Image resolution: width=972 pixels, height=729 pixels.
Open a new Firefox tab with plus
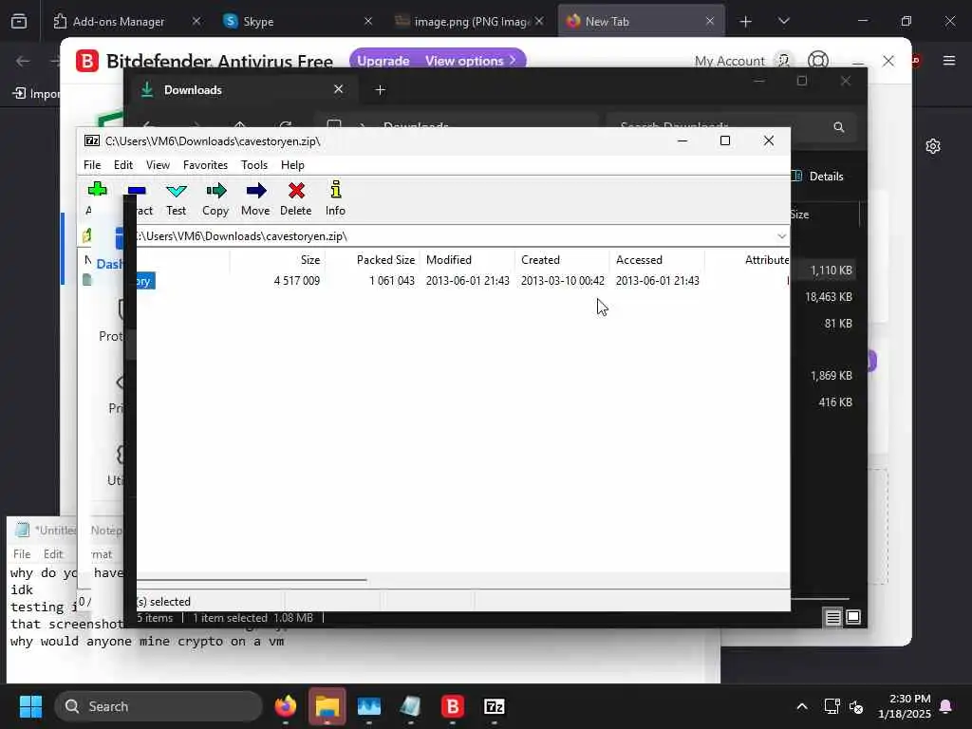745,22
